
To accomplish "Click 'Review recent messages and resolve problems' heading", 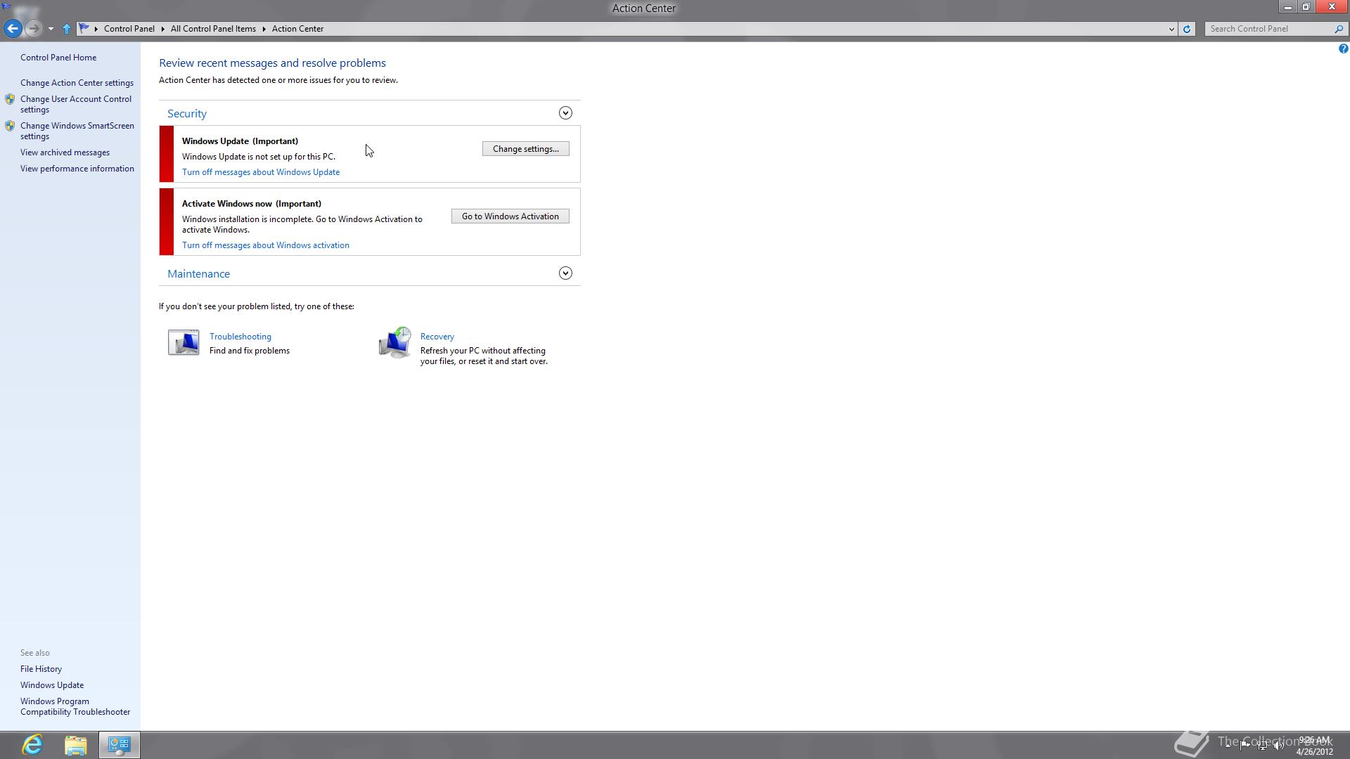I will (x=272, y=63).
